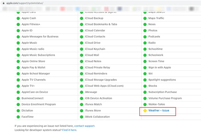Select the iCloud Keychain entry
Image resolution: width=201 pixels, height=135 pixels.
point(95,49)
